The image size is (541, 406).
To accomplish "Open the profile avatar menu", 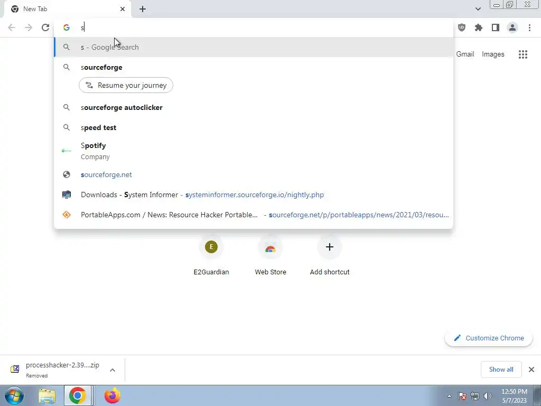I will click(512, 27).
